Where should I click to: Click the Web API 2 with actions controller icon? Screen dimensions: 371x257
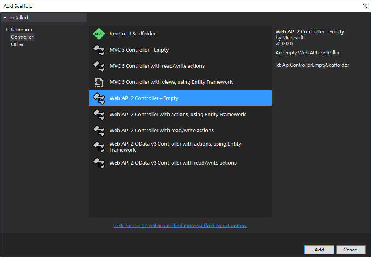click(x=99, y=114)
